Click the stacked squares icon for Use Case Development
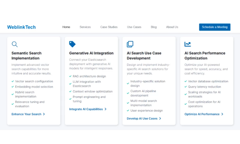This screenshot has height=144, width=240. [x=130, y=44]
